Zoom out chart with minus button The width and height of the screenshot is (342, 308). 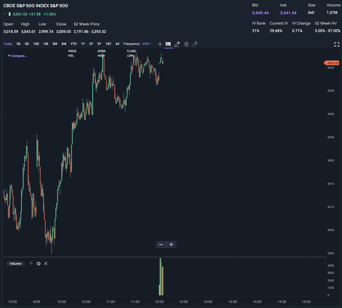(161, 244)
